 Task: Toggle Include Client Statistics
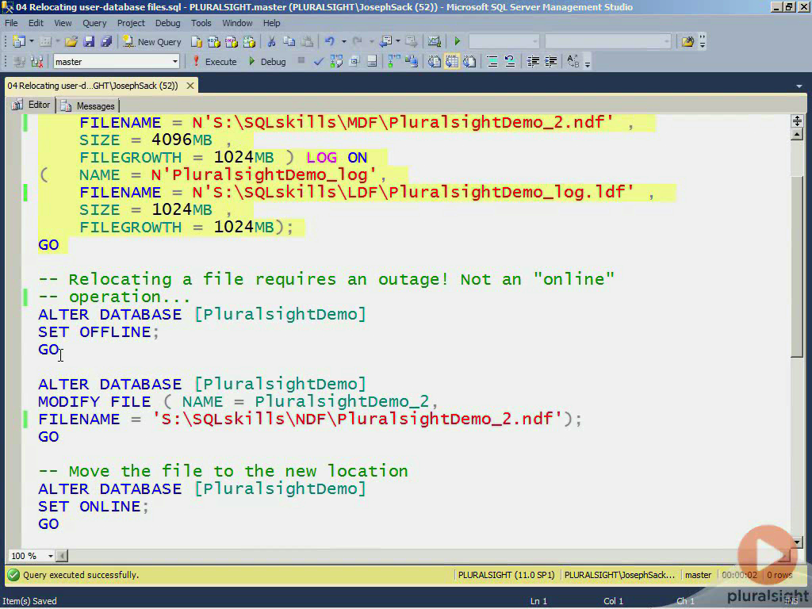click(x=412, y=62)
